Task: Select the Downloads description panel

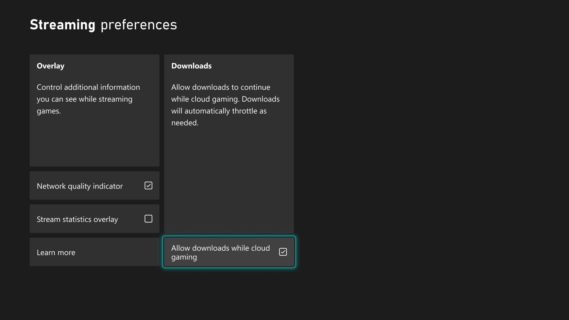Action: tap(229, 144)
